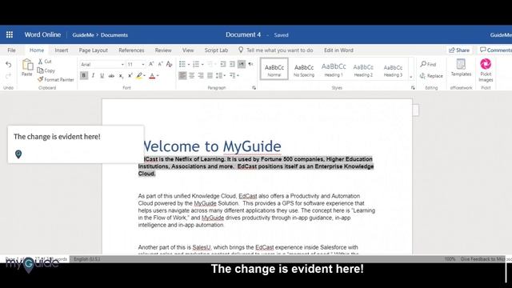512x288 pixels.
Task: Click the Paste clipboard icon
Action: click(27, 65)
